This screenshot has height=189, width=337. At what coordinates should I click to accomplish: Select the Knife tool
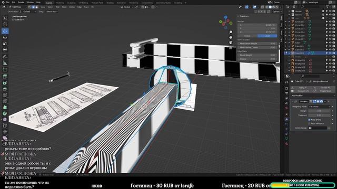[5, 101]
